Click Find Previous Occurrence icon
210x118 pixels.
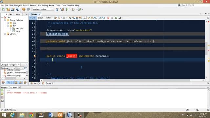73,18
